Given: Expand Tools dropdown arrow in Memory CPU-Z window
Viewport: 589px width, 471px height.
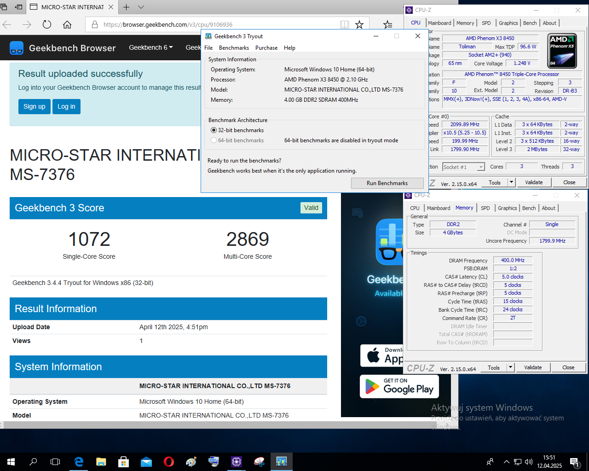Looking at the screenshot, I should click(510, 367).
